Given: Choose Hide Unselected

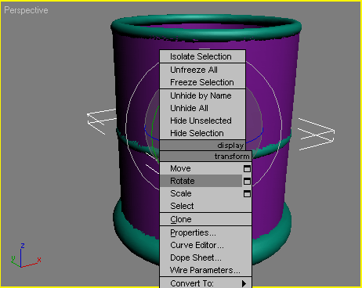Looking at the screenshot, I should point(203,121).
